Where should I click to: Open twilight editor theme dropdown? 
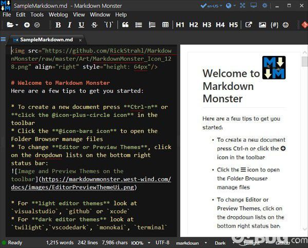[255, 243]
